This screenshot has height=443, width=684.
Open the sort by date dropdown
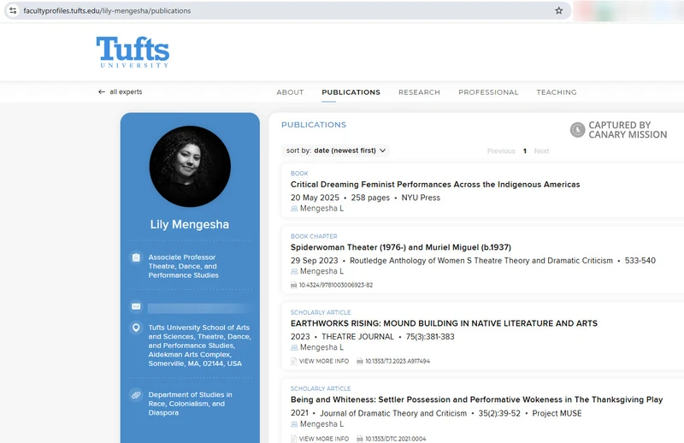336,151
